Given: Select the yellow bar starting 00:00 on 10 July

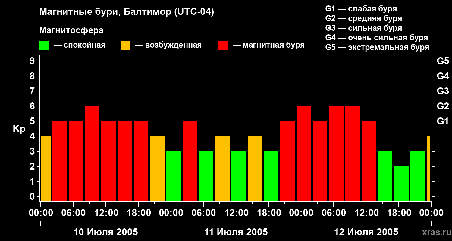Looking at the screenshot, I should [46, 169].
